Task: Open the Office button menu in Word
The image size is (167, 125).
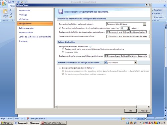Action: point(4,3)
